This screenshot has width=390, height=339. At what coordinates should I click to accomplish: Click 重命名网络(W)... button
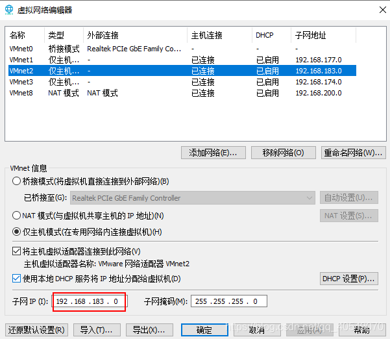click(x=354, y=153)
